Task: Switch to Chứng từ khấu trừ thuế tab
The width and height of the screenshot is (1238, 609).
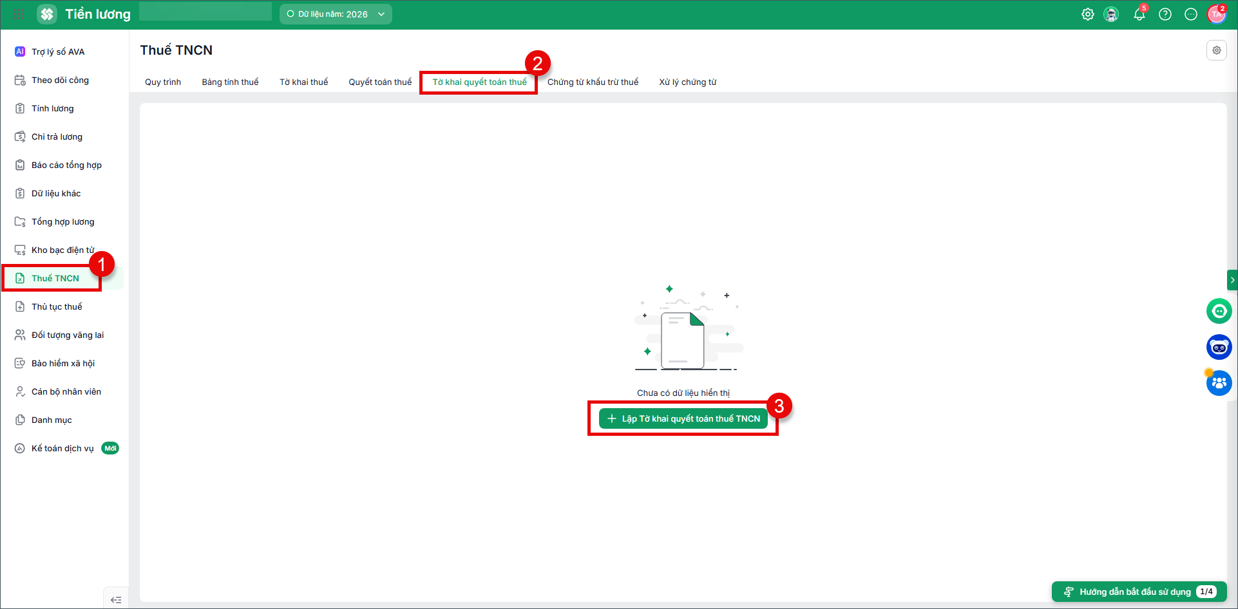Action: 593,82
